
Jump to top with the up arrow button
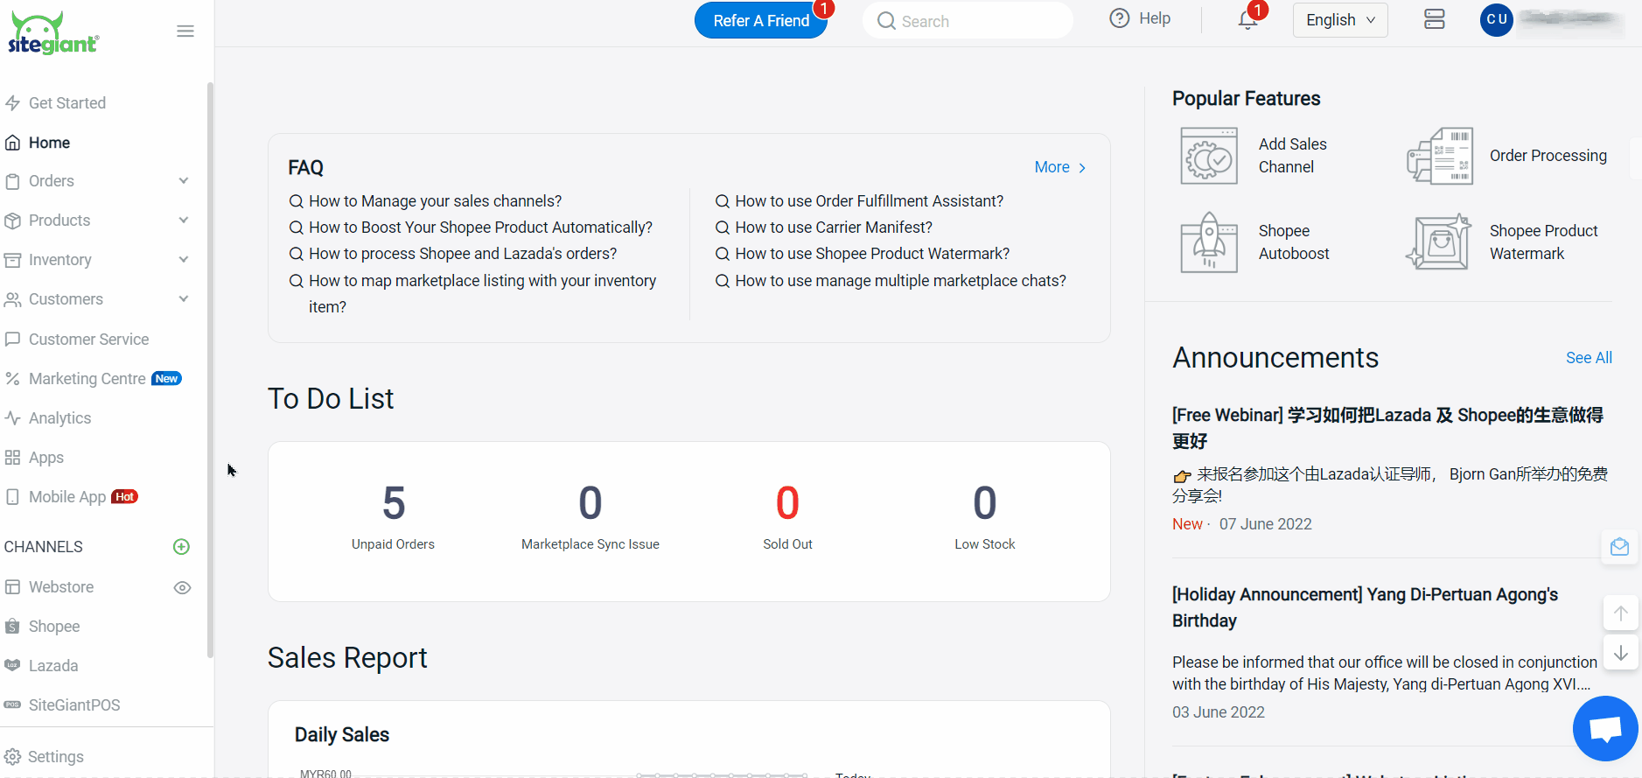(1620, 613)
